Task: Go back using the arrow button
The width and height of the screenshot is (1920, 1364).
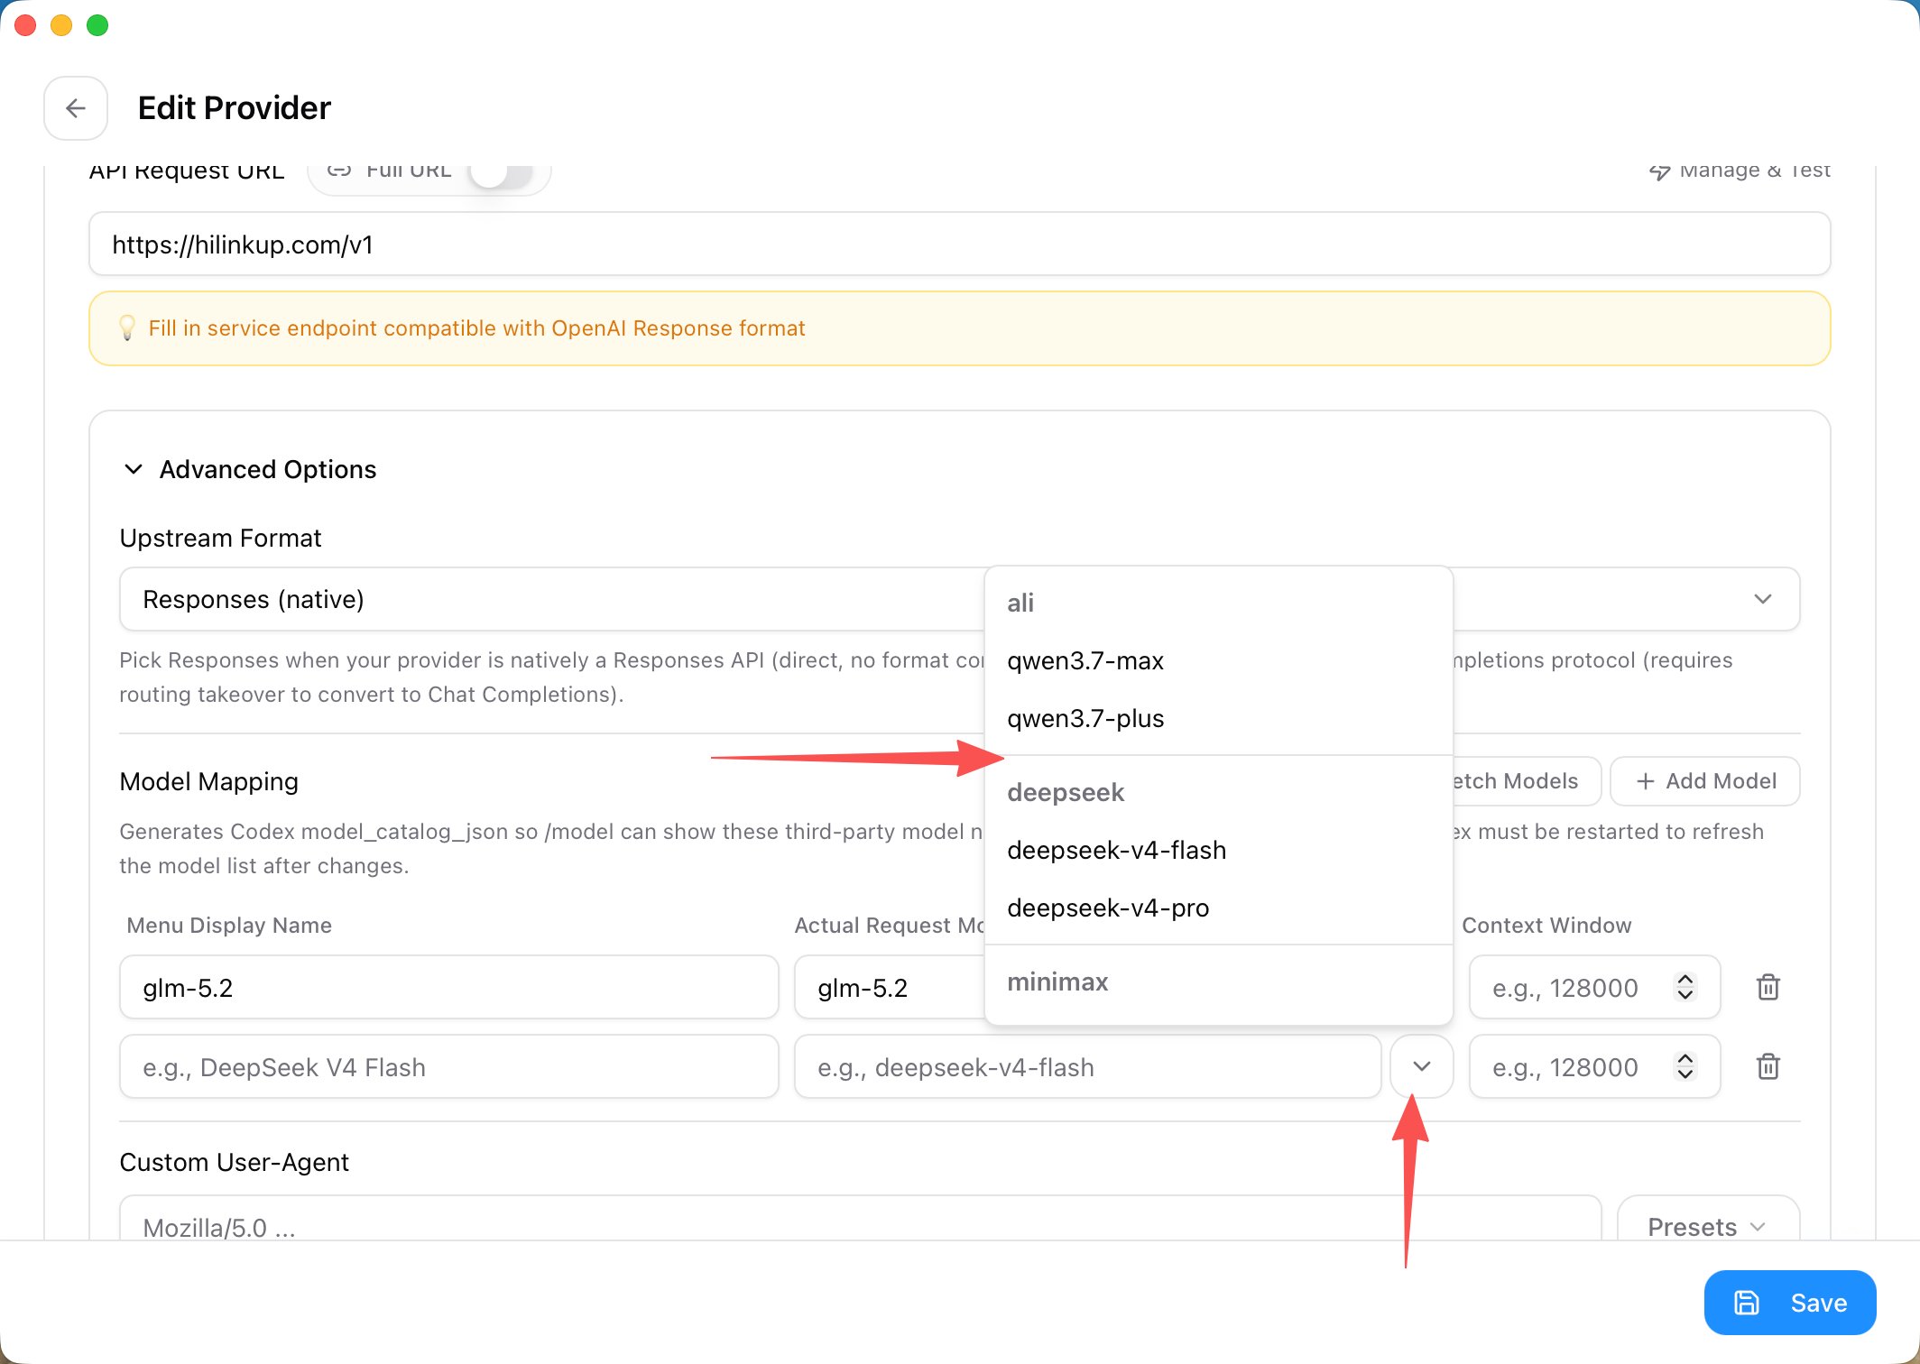Action: point(76,108)
